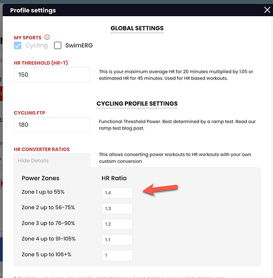
Task: Click the HR Converter Ratios label
Action: point(42,150)
